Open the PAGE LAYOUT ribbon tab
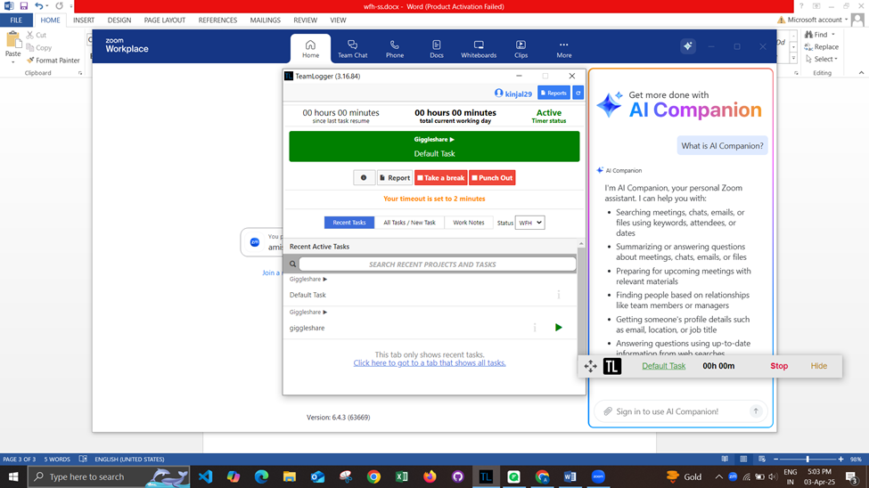Image resolution: width=869 pixels, height=488 pixels. tap(165, 20)
